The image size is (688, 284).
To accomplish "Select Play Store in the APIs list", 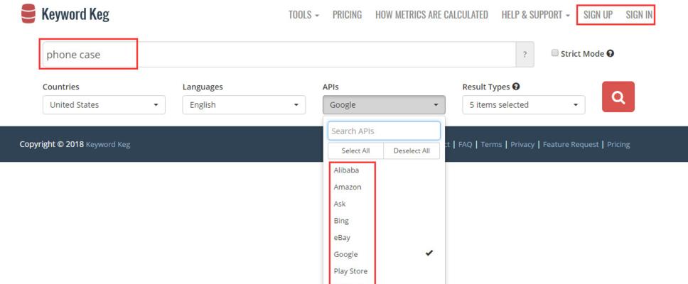I will click(384, 271).
